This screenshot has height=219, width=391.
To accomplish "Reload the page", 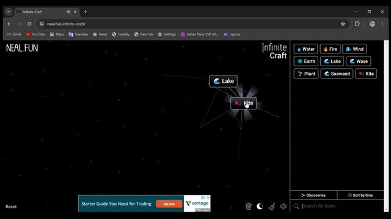I will (29, 24).
